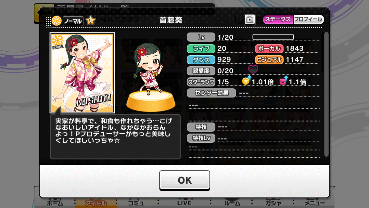
Task: Click the 特技 skill label
Action: point(201,127)
